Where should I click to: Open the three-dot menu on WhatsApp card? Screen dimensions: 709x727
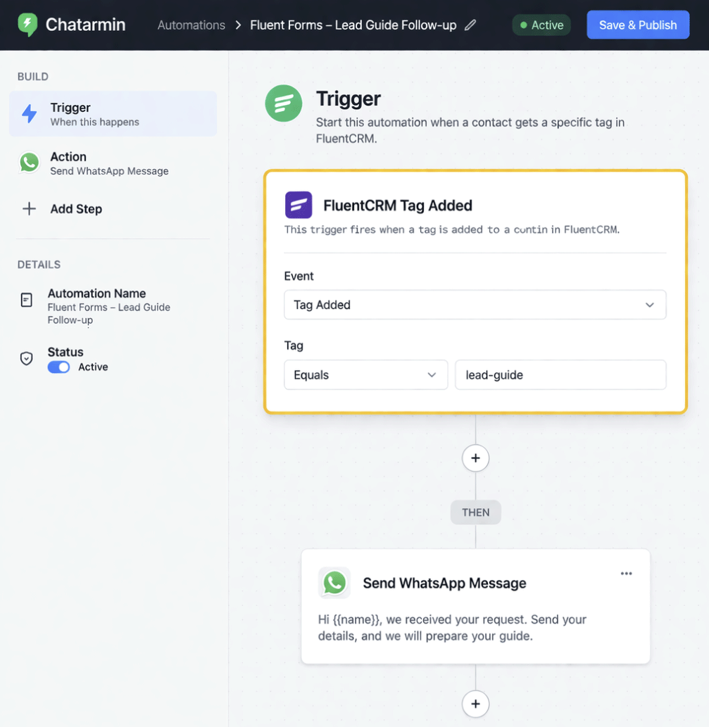(x=626, y=574)
